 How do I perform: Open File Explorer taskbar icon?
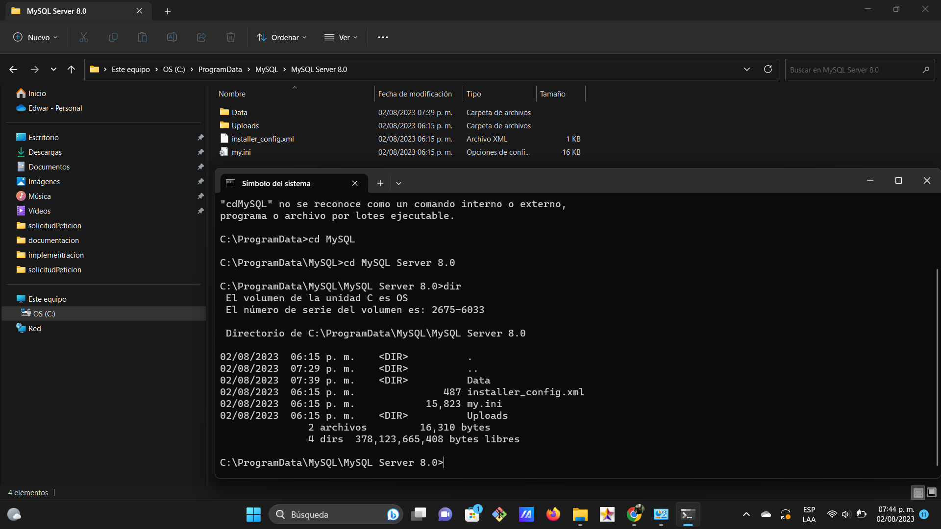point(580,514)
